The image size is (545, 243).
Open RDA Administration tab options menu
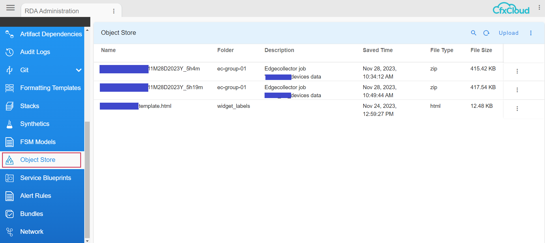pos(114,11)
